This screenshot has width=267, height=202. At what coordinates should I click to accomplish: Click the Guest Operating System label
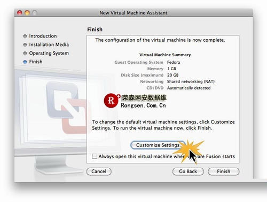(139, 62)
